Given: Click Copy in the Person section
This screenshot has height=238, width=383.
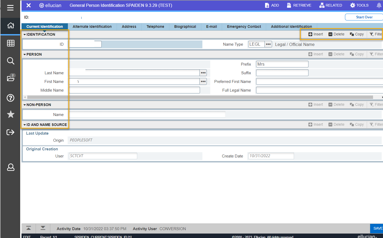Looking at the screenshot, I should pos(357,54).
